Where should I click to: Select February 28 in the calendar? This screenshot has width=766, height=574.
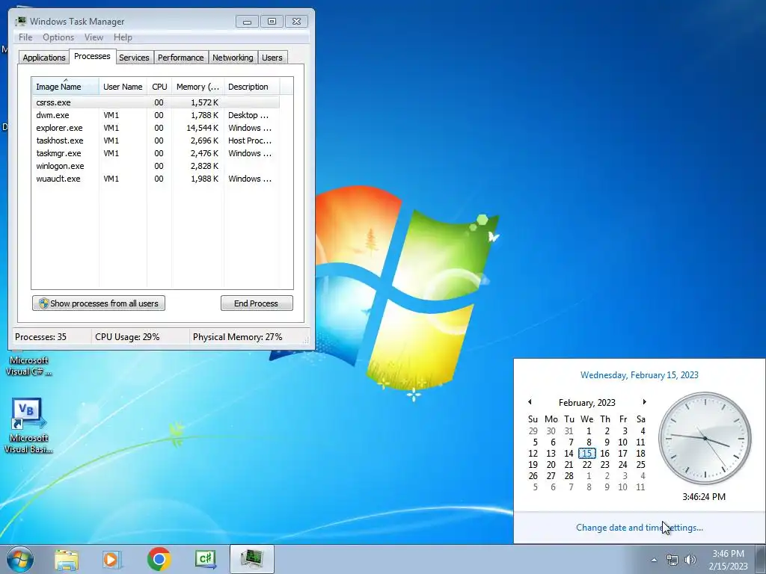pyautogui.click(x=569, y=476)
